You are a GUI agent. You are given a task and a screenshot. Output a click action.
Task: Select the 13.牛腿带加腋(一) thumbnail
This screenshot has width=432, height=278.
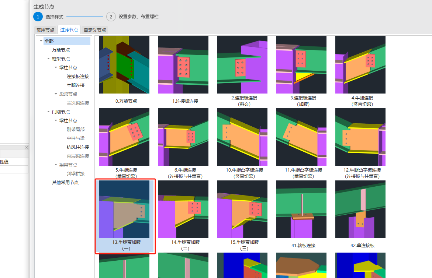click(x=124, y=209)
